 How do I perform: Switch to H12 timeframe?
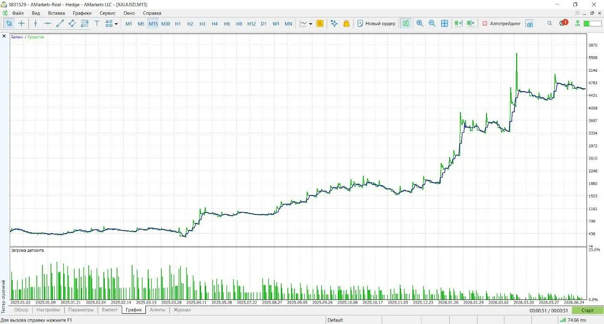click(252, 24)
